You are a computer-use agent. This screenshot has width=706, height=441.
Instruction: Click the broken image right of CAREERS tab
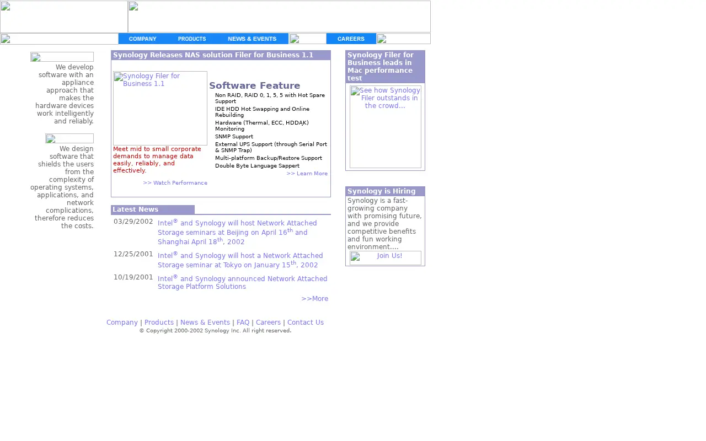tap(404, 39)
